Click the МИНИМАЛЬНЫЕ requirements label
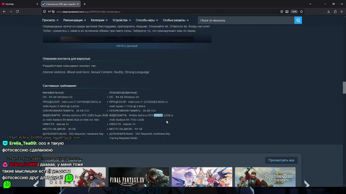Viewport: 346px width, 194px height. [54, 93]
